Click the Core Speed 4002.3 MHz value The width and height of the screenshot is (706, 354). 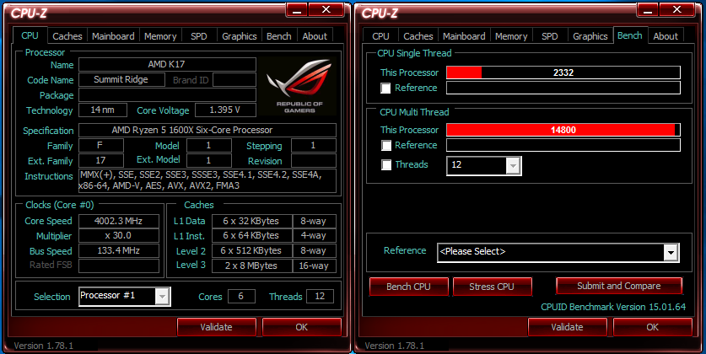coord(119,221)
